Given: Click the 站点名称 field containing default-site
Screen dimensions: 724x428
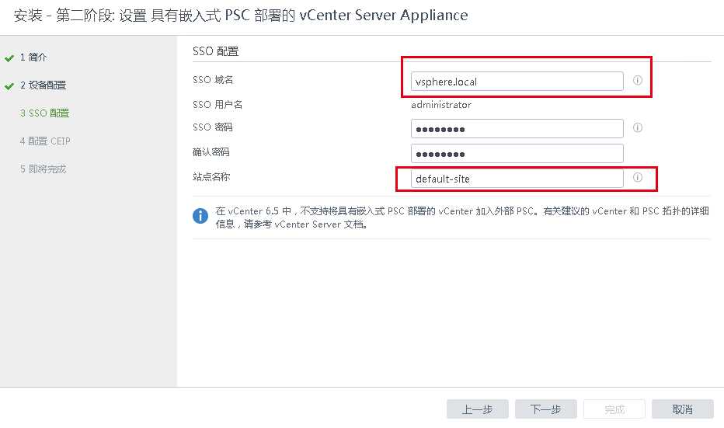Looking at the screenshot, I should click(x=517, y=178).
